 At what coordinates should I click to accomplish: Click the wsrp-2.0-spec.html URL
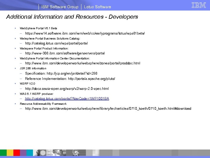click(67, 89)
